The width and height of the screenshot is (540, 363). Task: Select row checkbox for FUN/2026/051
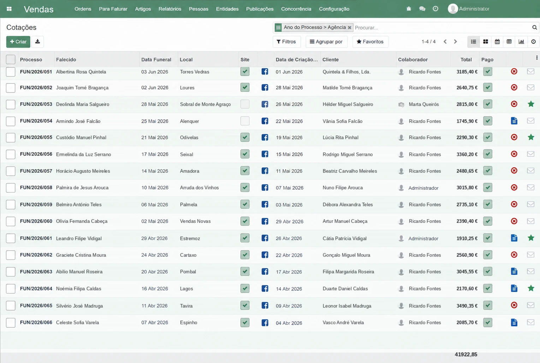[11, 72]
